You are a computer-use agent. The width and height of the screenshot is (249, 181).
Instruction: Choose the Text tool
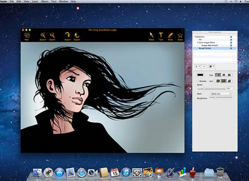[x=161, y=35]
